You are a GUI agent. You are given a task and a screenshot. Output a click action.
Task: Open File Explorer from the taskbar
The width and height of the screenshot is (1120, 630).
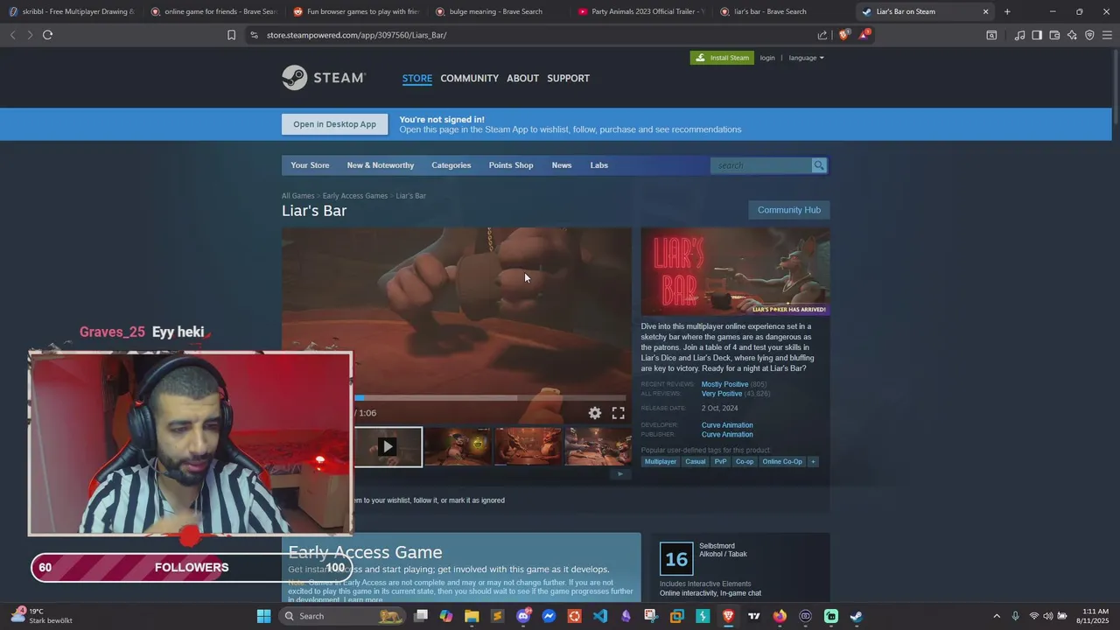(x=472, y=616)
